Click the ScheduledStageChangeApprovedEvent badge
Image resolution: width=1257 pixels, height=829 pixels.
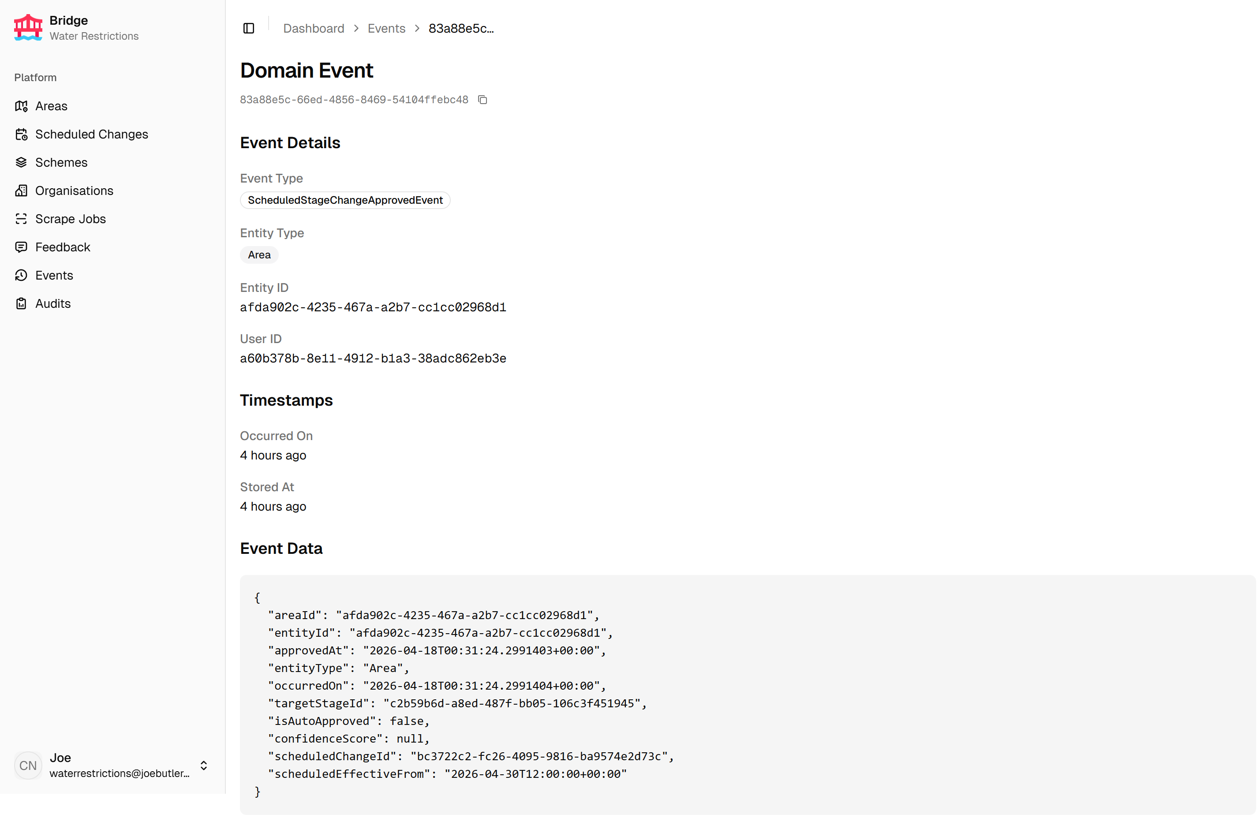click(x=345, y=200)
